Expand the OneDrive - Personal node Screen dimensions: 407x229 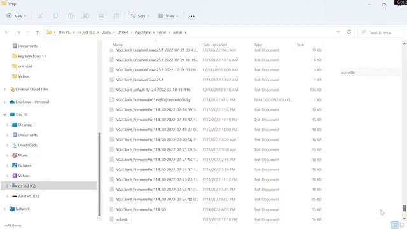(x=4, y=102)
